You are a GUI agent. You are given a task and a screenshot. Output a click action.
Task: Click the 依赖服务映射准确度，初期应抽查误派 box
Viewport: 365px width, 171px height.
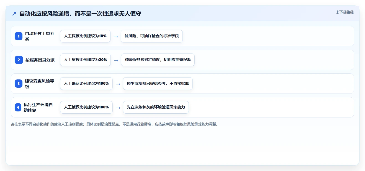158,60
